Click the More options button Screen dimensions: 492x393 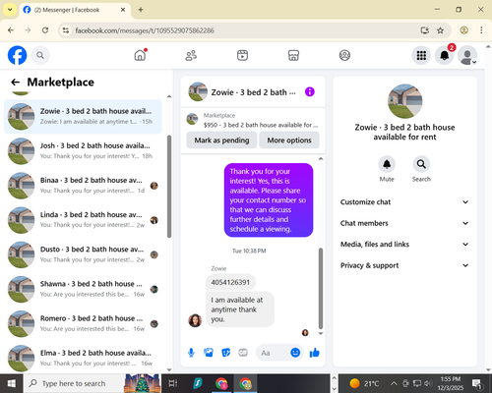(289, 140)
